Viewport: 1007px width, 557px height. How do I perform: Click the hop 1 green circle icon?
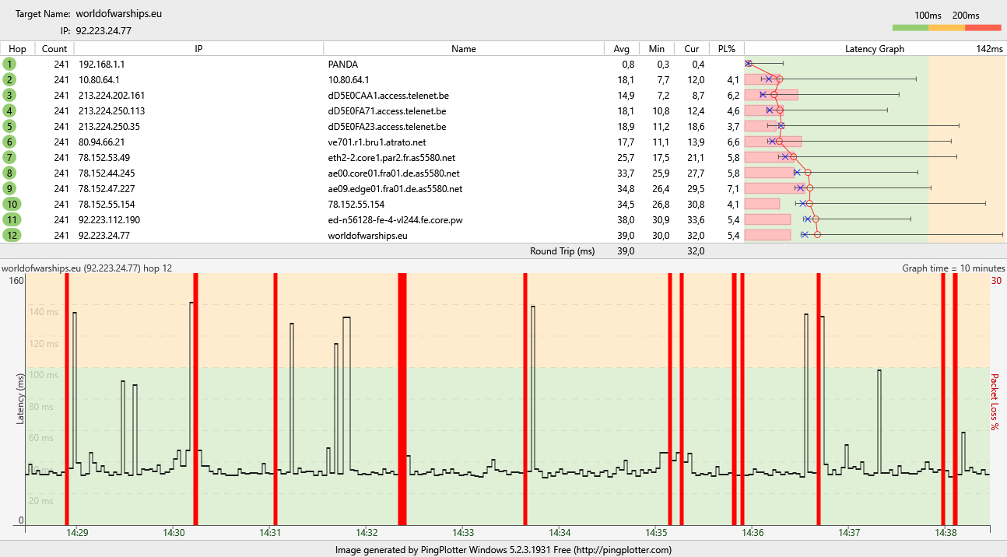click(10, 65)
